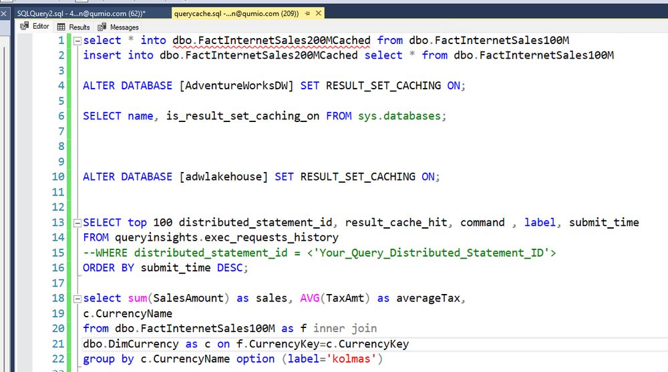The height and width of the screenshot is (372, 668).
Task: Click 'insert into' on line 2
Action: [118, 55]
